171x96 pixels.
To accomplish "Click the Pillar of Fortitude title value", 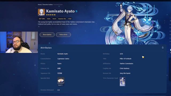I will pyautogui.click(x=126, y=59).
